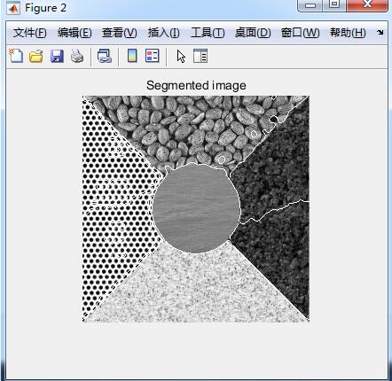Open the Plot Tools panel icon
Viewport: 392px width, 381px height.
click(x=200, y=56)
